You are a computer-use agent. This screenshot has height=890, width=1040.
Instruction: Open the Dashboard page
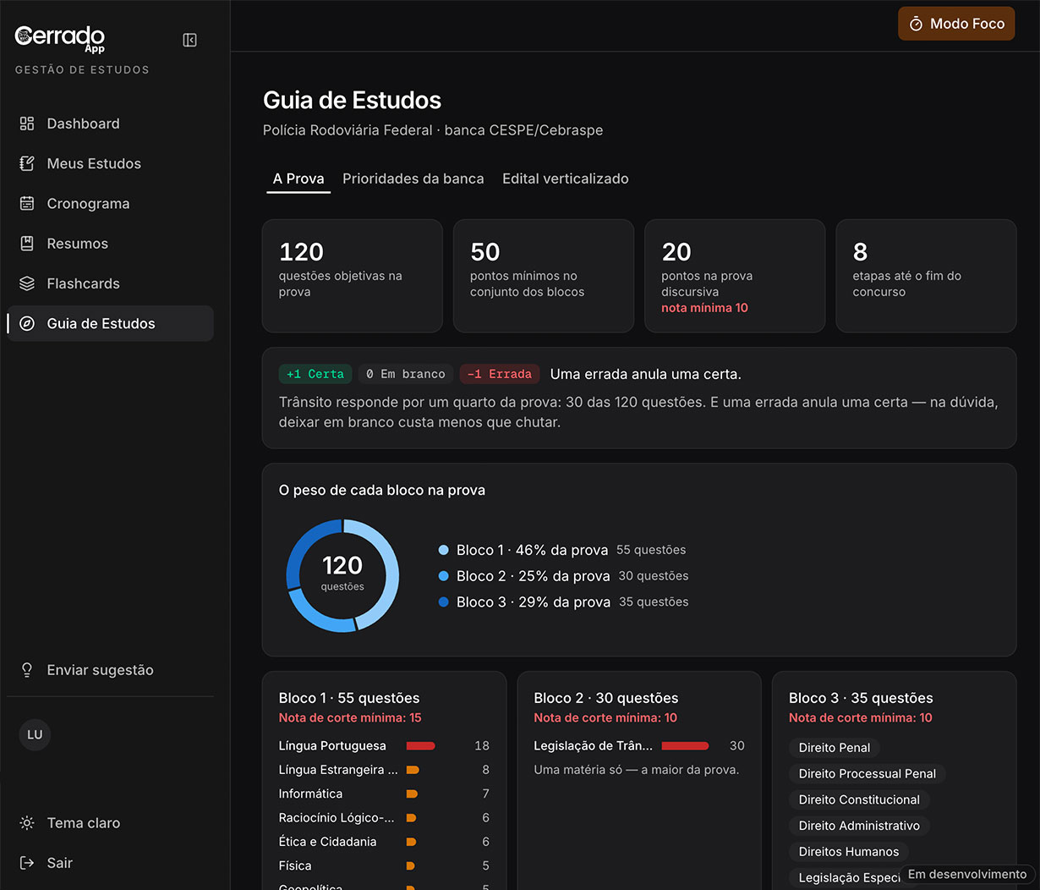110,124
